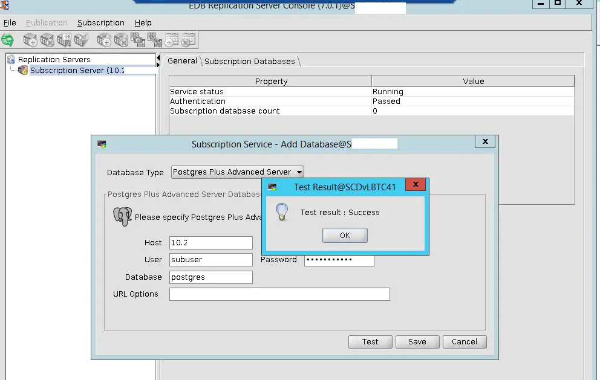Select the Subscription database count cell
This screenshot has width=600, height=380.
coord(270,111)
